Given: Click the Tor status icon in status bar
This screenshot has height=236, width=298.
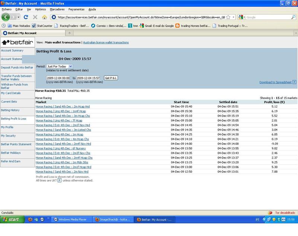Looking at the screenshot, I should tap(270, 213).
